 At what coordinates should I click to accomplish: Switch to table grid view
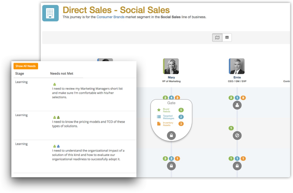pos(227,37)
